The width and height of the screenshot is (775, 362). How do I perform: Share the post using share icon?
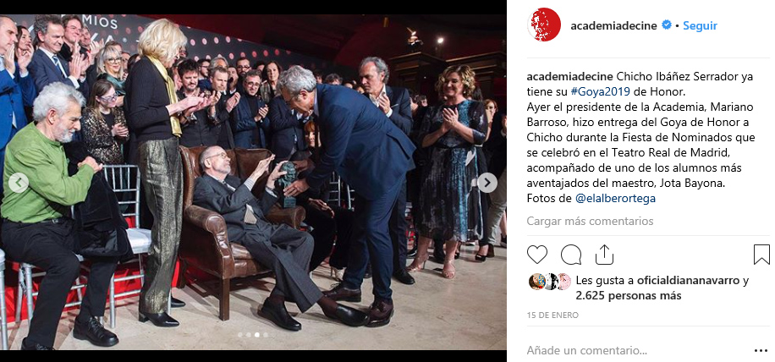pyautogui.click(x=604, y=255)
